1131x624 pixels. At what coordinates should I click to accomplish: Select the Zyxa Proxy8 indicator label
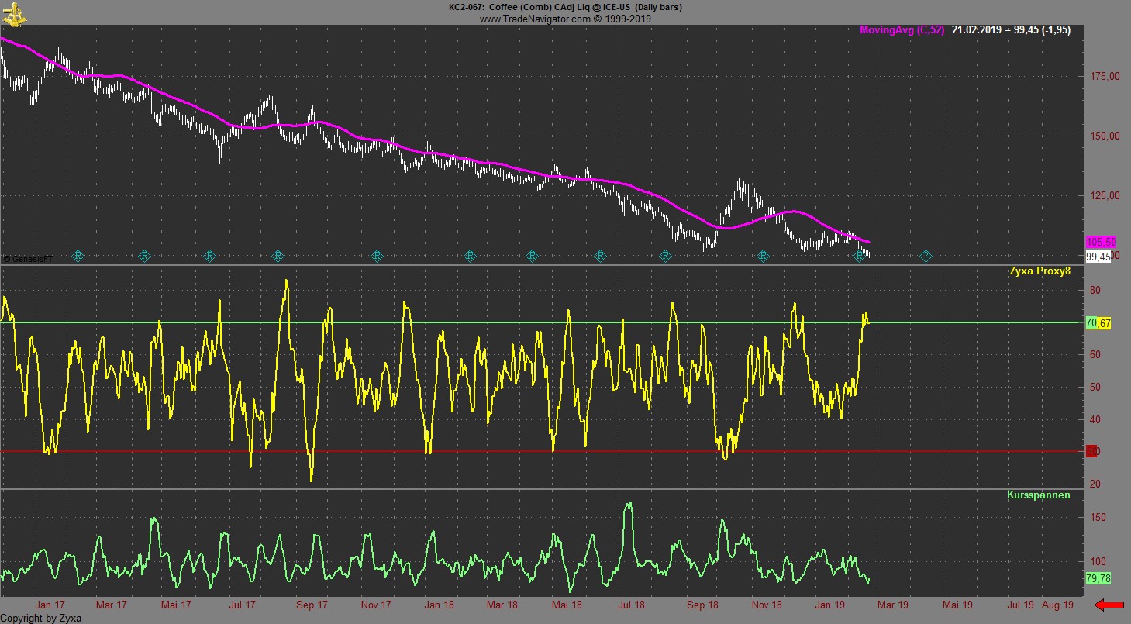pyautogui.click(x=1039, y=271)
